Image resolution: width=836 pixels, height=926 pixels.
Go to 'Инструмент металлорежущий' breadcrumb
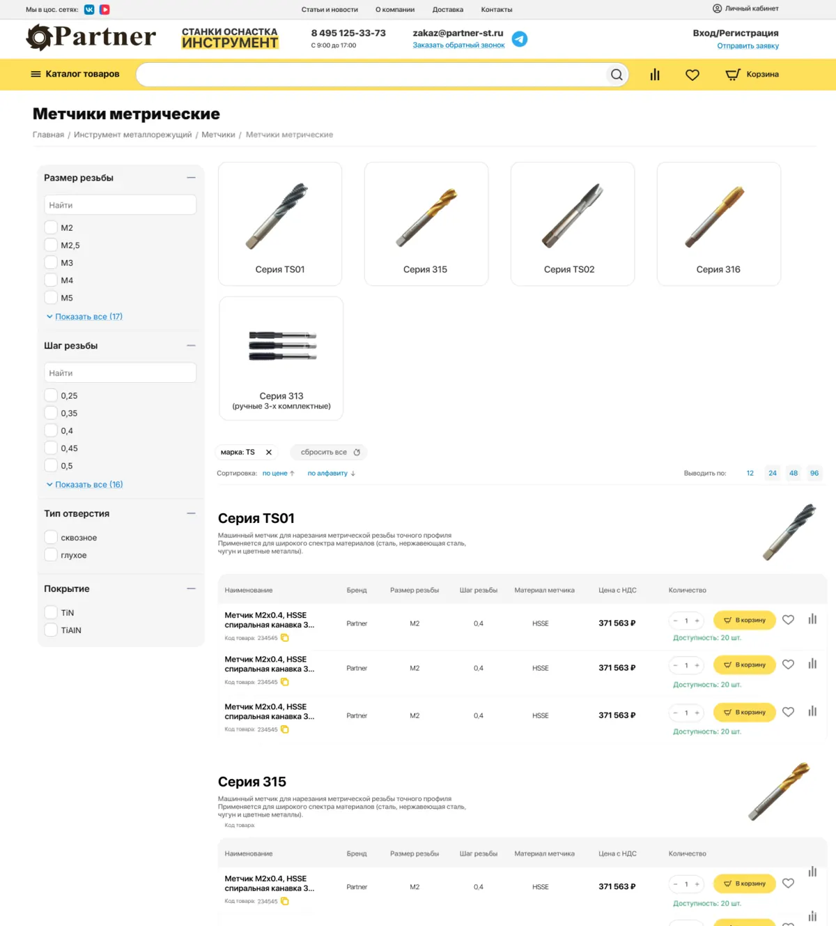click(x=133, y=135)
